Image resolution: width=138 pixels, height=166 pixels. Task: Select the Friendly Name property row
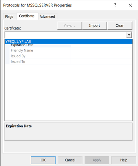tap(69, 50)
